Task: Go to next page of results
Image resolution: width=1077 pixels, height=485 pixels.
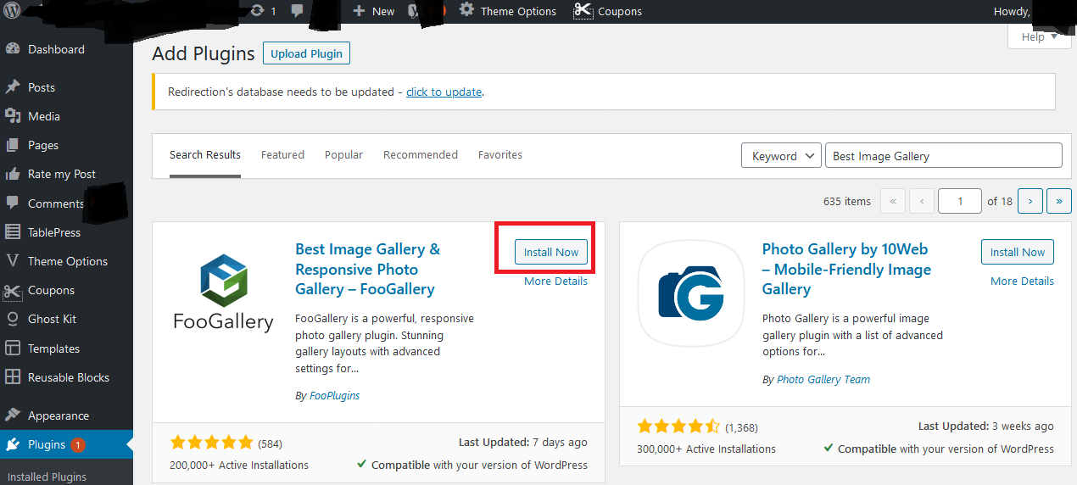Action: point(1030,201)
